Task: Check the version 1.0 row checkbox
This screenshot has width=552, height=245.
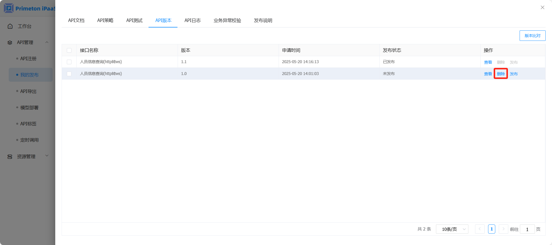Action: [x=69, y=74]
